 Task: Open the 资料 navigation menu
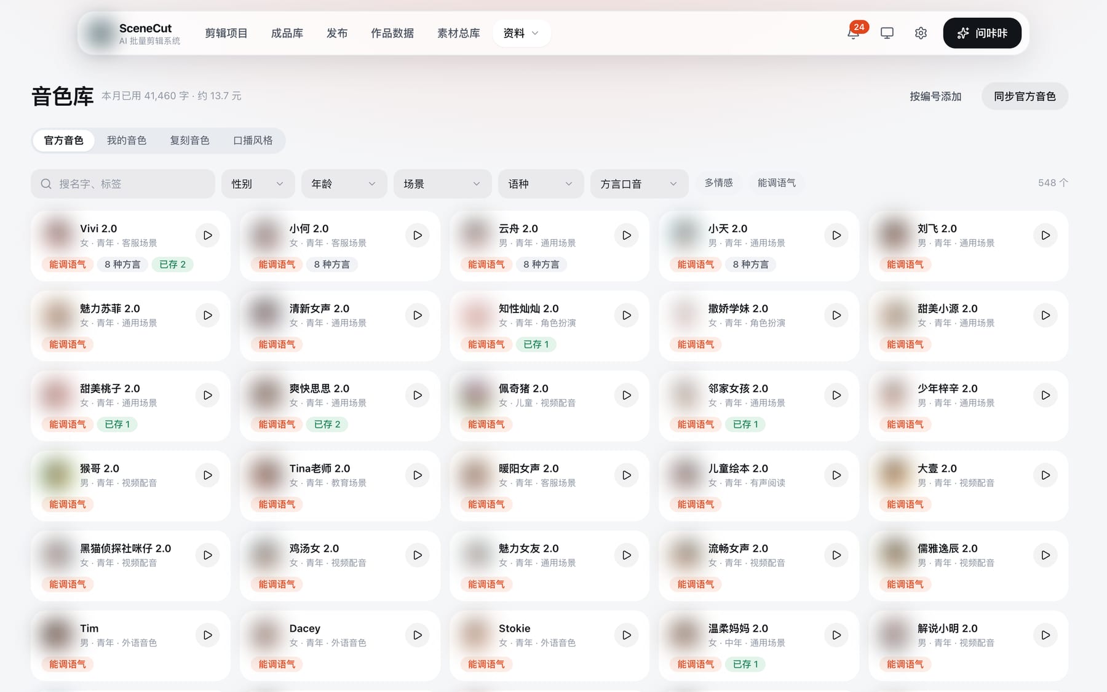(522, 33)
